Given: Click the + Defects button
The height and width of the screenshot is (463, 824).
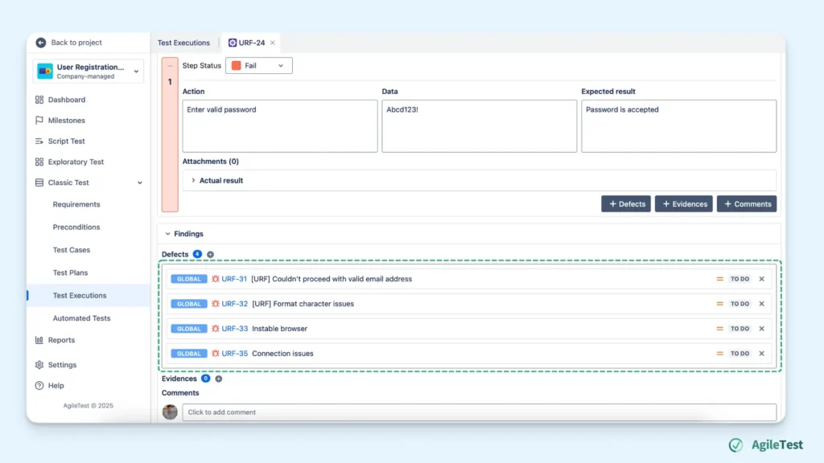Looking at the screenshot, I should click(625, 203).
